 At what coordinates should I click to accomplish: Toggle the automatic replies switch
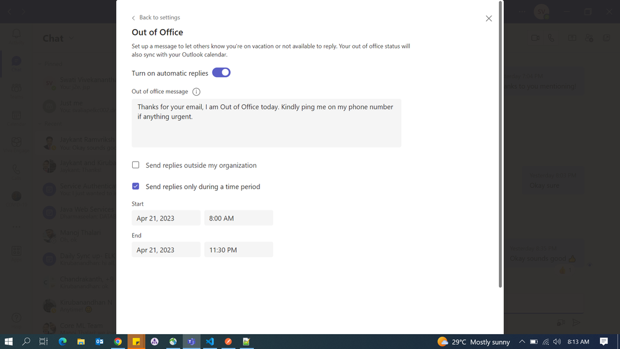(x=221, y=73)
